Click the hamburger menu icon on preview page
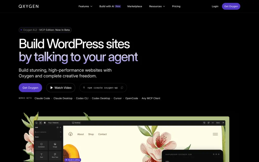This screenshot has width=259, height=162. point(215,134)
